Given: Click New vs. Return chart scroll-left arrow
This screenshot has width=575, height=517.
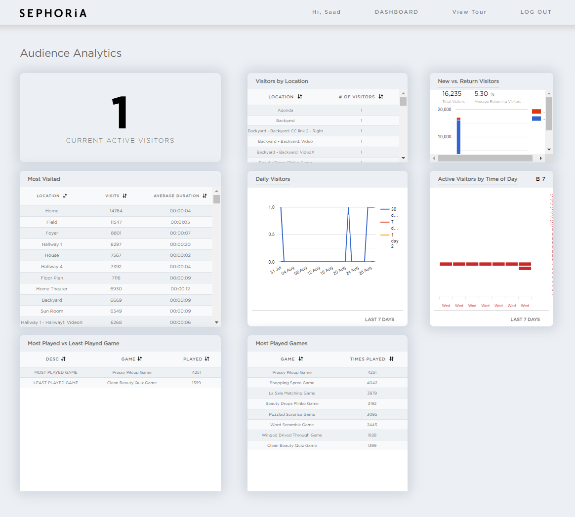Looking at the screenshot, I should [434, 159].
